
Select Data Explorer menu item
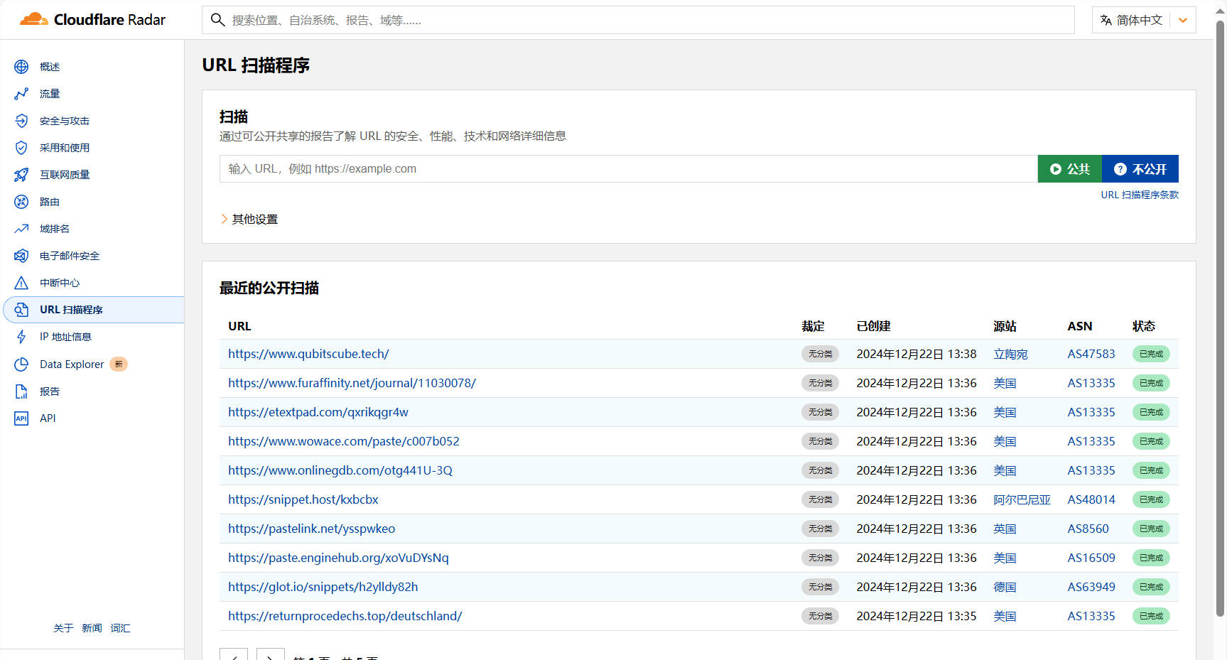pos(72,364)
